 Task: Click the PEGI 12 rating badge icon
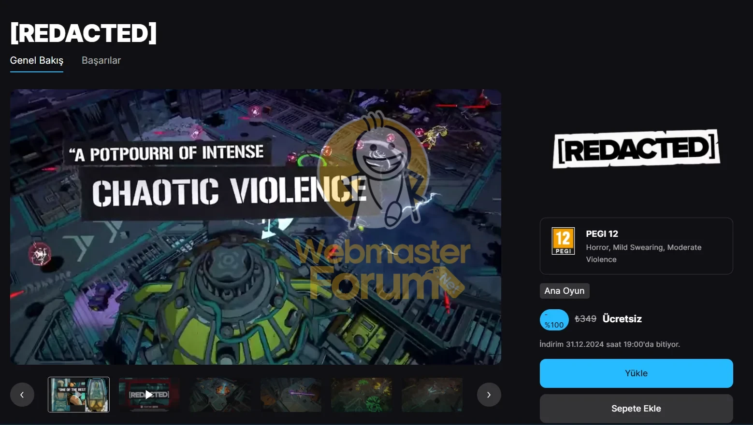pos(564,241)
